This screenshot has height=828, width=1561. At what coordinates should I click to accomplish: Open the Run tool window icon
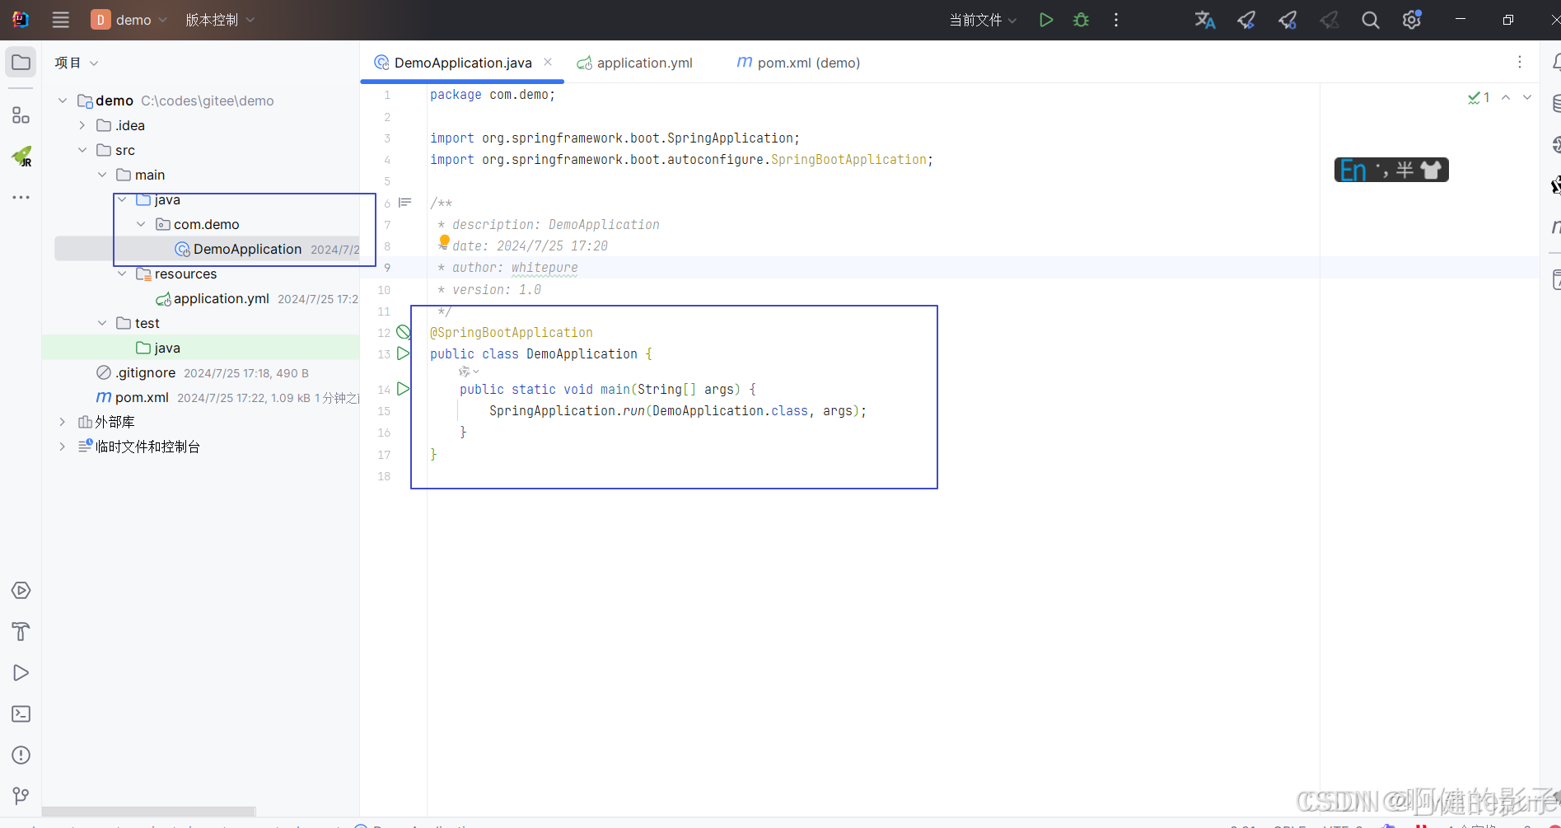[x=21, y=673]
